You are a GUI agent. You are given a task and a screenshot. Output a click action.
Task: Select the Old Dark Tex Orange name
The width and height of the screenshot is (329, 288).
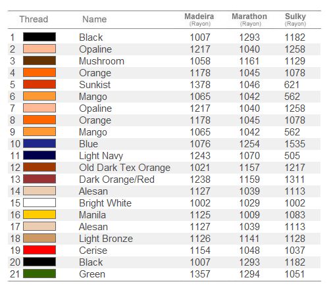124,168
